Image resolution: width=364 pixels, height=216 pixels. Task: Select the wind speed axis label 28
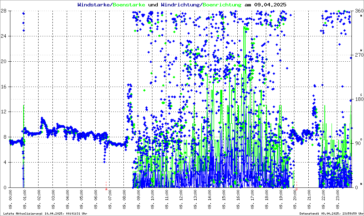pyautogui.click(x=3, y=11)
